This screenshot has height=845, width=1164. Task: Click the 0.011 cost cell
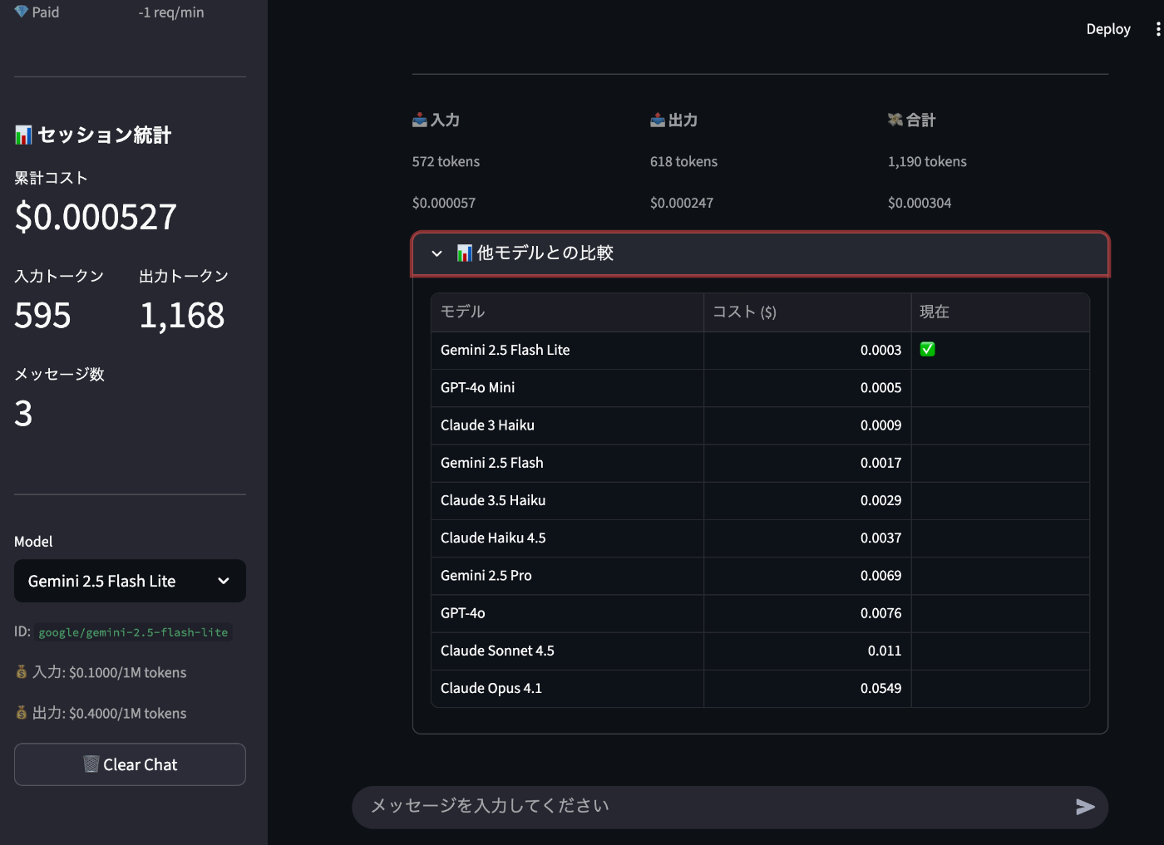point(807,651)
